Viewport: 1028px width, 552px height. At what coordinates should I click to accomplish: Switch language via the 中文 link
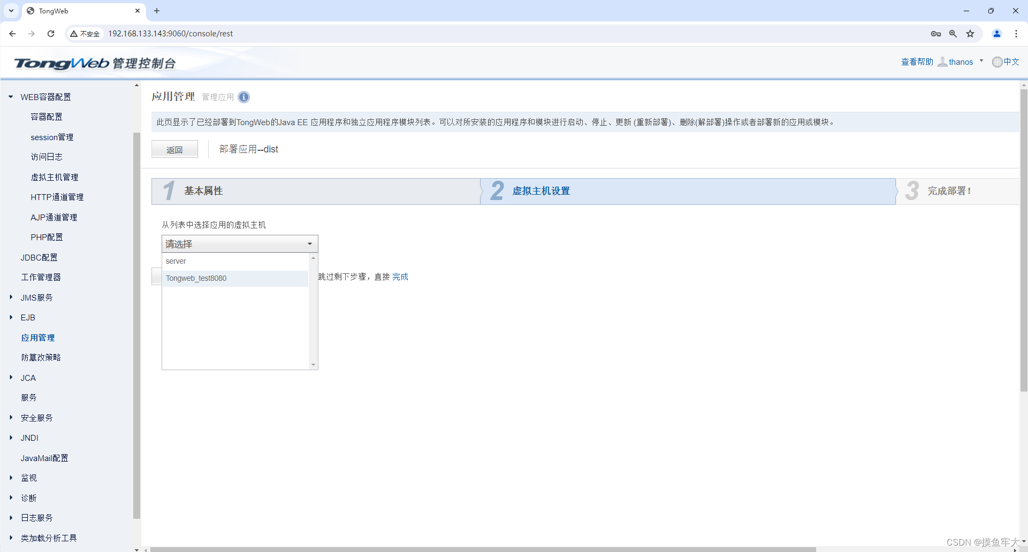tap(1011, 62)
